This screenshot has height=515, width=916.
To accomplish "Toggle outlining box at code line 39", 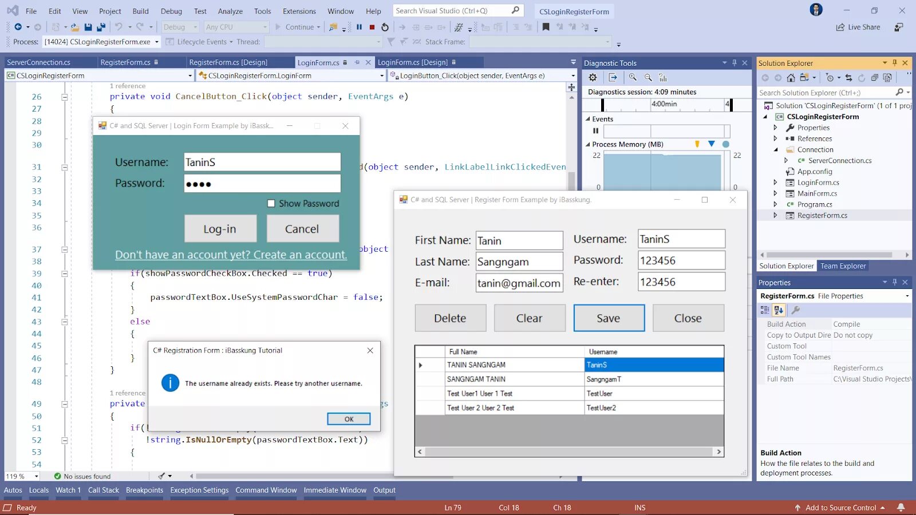I will click(x=65, y=274).
